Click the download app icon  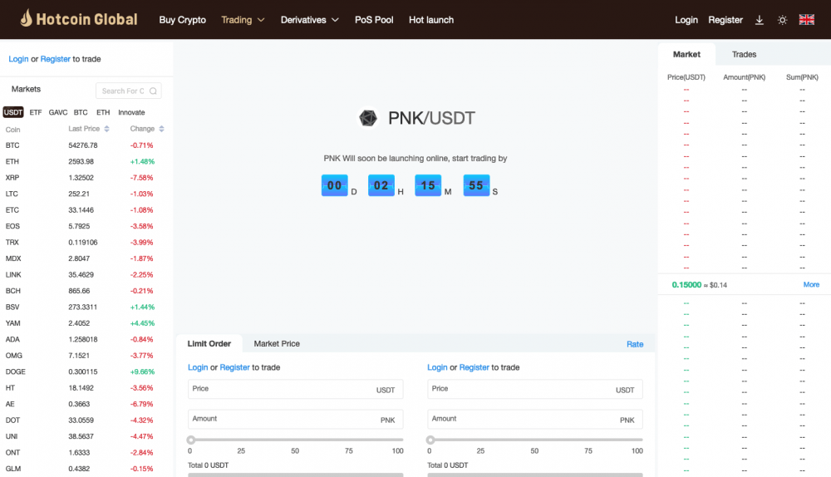[760, 20]
